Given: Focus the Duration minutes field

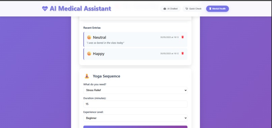Looking at the screenshot, I should coord(135,104).
